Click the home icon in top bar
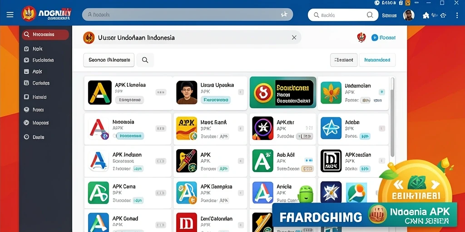Screen dimensions: 465x232 coord(426,15)
